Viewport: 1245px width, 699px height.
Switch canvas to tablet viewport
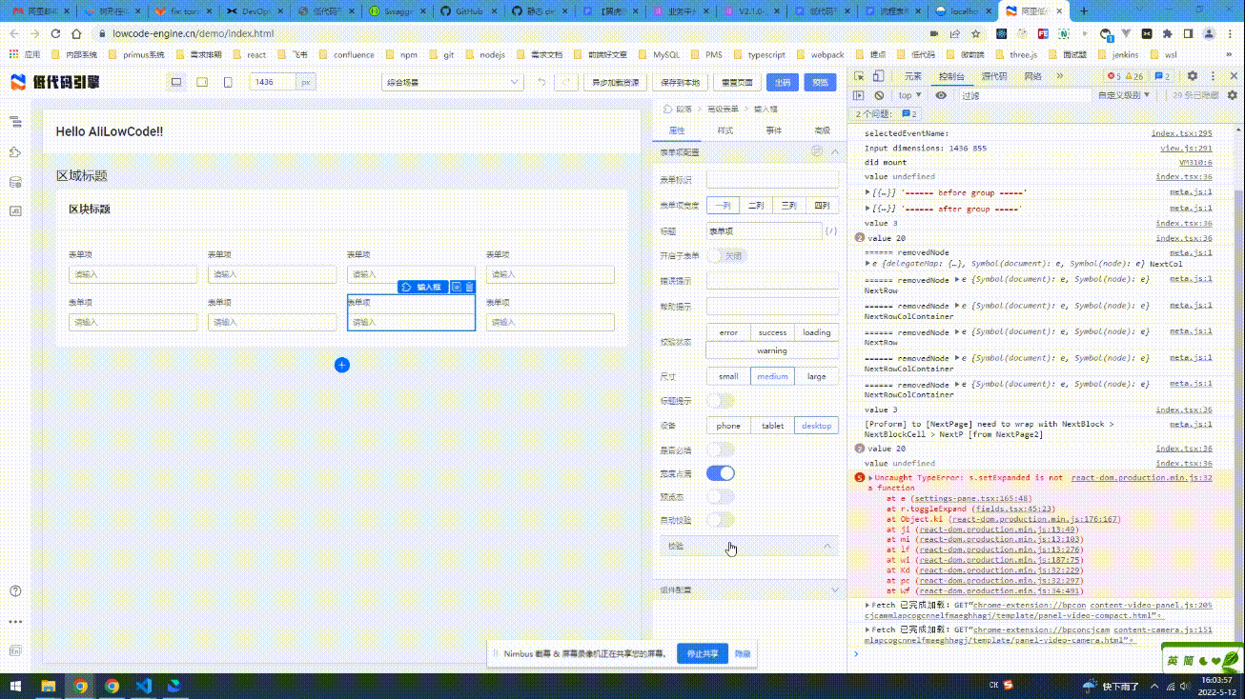tap(202, 83)
